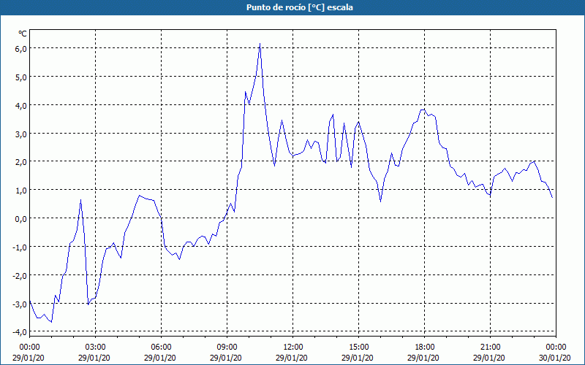Click the curve's lowest point near 01:00
Viewport: 585px width, 365px height.
click(x=51, y=321)
